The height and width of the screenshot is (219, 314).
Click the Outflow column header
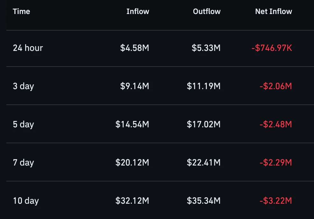coord(207,11)
